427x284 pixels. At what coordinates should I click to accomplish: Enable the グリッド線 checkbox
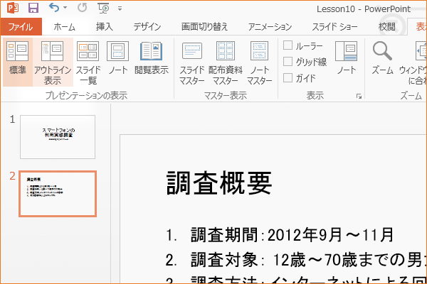pos(288,62)
